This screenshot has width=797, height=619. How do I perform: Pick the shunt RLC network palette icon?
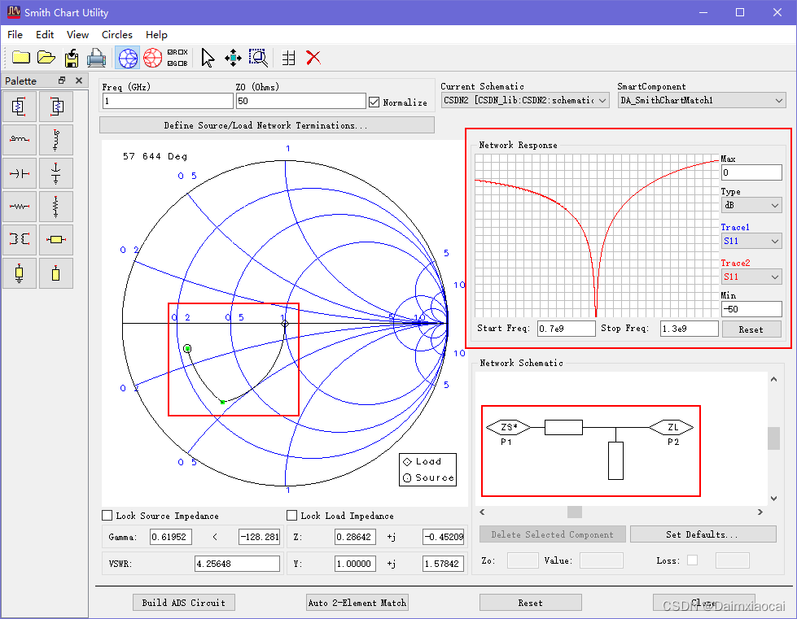[x=20, y=107]
